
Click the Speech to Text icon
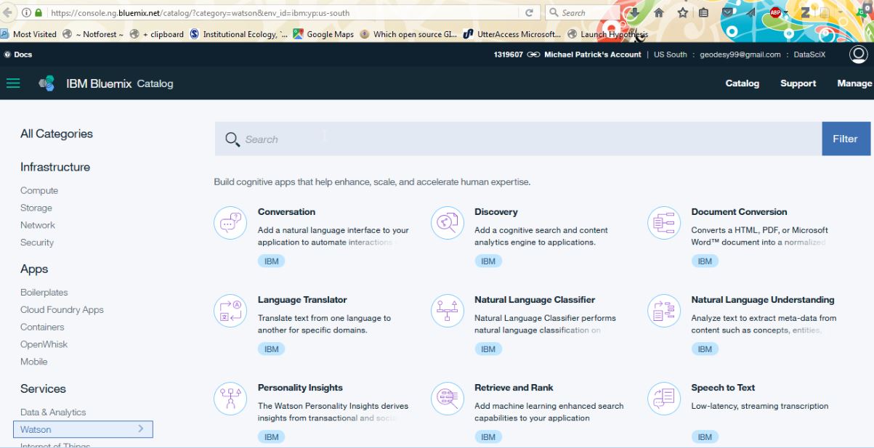click(664, 399)
